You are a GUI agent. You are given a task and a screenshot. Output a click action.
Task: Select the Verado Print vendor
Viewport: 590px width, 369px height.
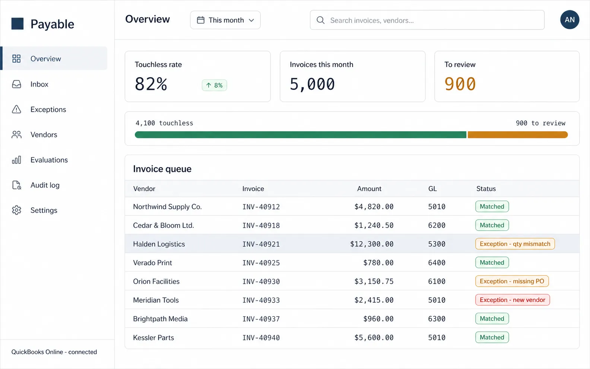click(x=153, y=262)
